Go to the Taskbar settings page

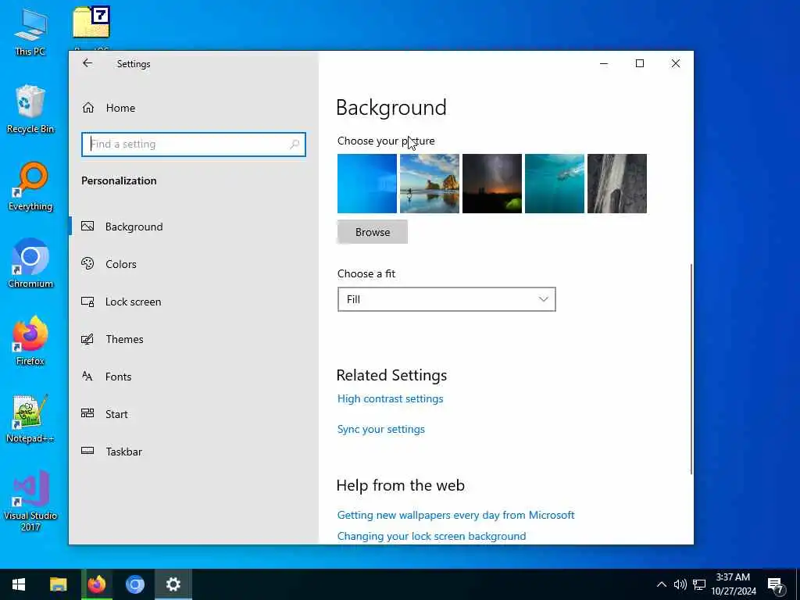[x=193, y=452]
